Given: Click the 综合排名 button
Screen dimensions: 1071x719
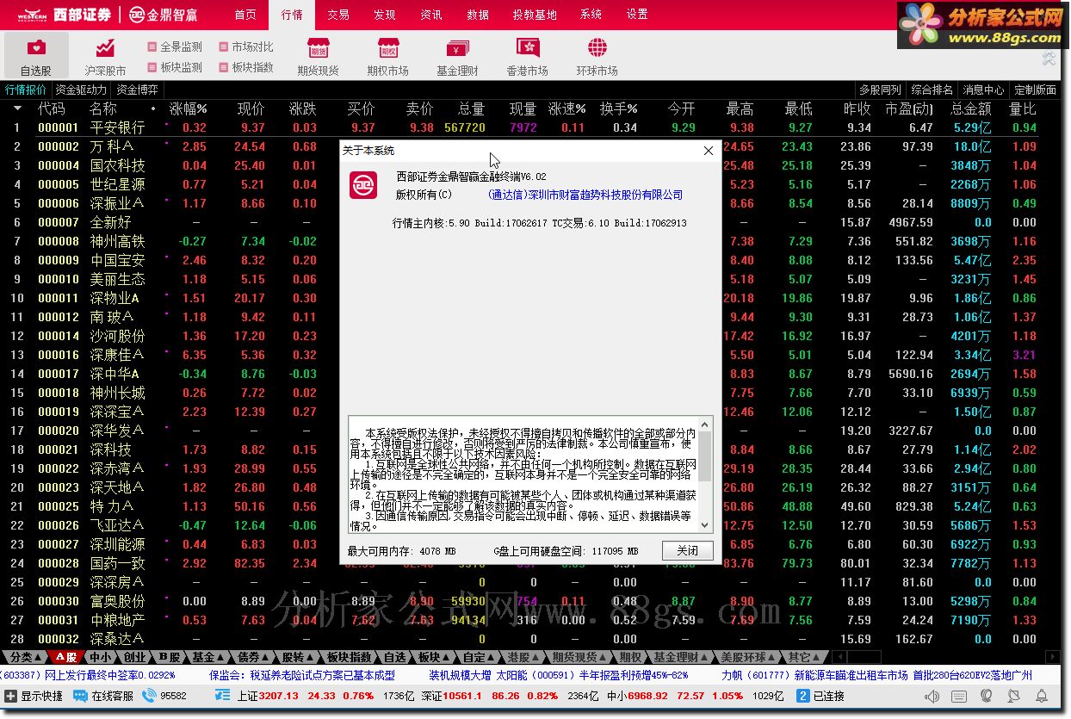Looking at the screenshot, I should point(932,90).
